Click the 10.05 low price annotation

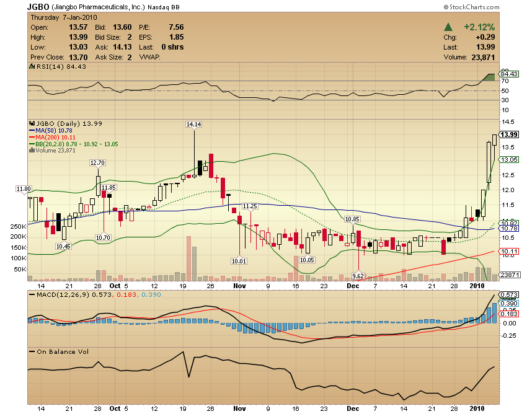[307, 260]
